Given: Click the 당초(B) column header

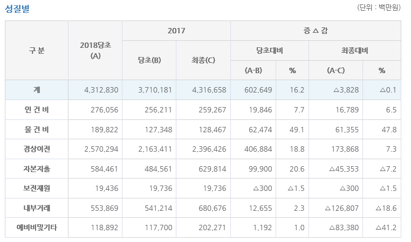Looking at the screenshot, I should click(x=149, y=60).
